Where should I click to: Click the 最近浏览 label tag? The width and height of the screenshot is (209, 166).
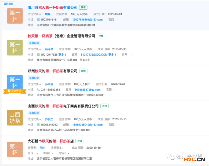point(8,4)
